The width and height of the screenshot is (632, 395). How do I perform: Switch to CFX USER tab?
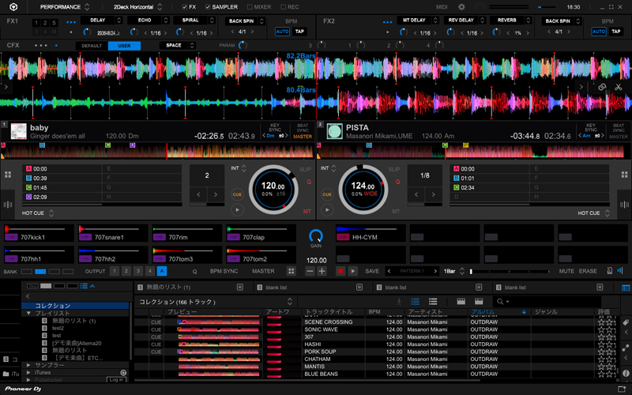click(125, 46)
